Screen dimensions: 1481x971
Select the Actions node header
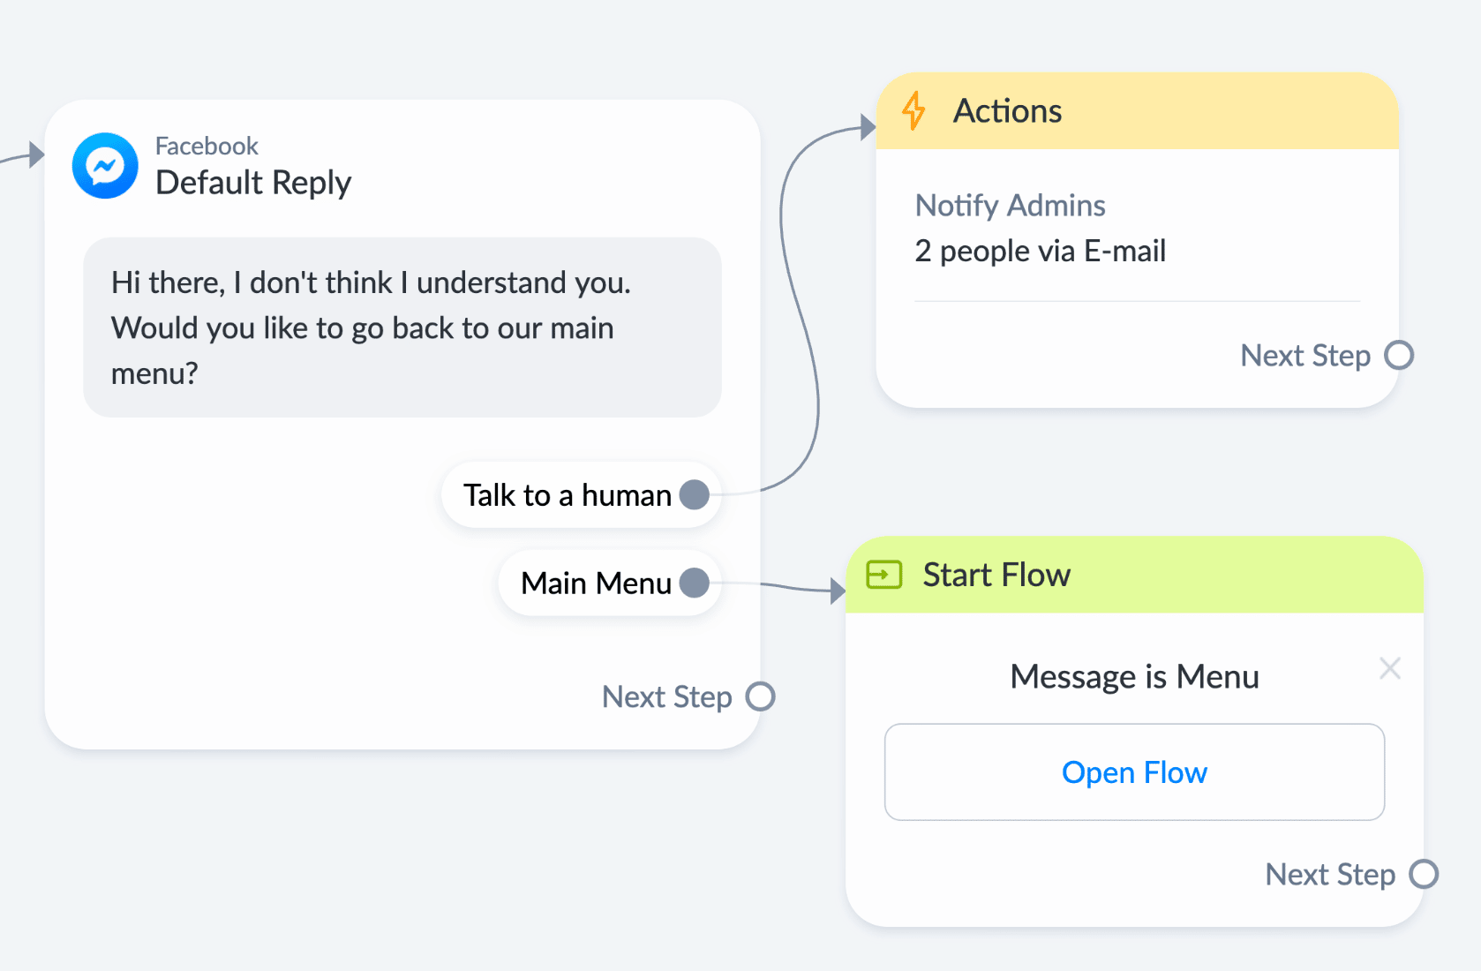[1137, 111]
